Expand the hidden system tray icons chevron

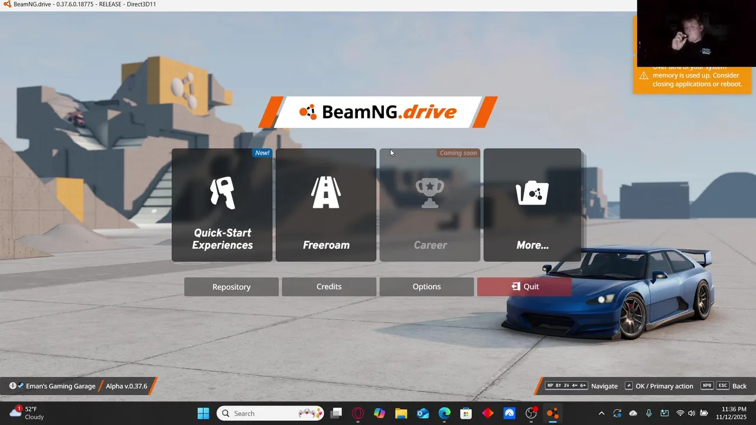[601, 413]
